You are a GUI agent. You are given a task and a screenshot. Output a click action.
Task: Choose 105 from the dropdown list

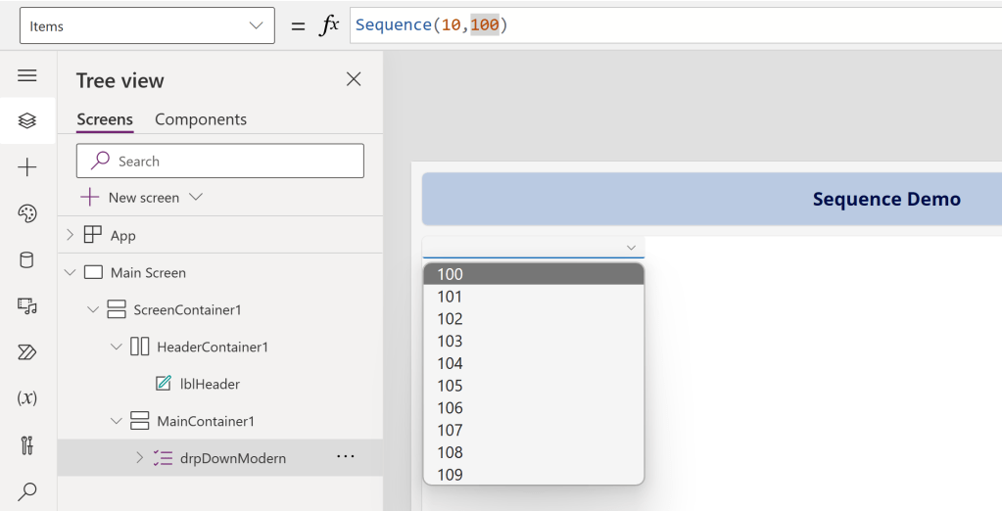(x=451, y=386)
